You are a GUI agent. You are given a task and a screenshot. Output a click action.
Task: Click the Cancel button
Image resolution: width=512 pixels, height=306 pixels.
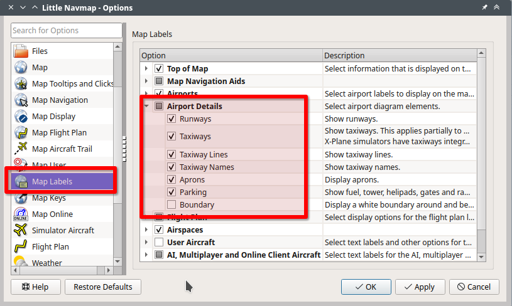[474, 287]
